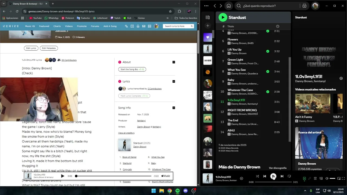Play the Genius Apple Music player
This screenshot has width=347, height=195.
pyautogui.click(x=63, y=176)
